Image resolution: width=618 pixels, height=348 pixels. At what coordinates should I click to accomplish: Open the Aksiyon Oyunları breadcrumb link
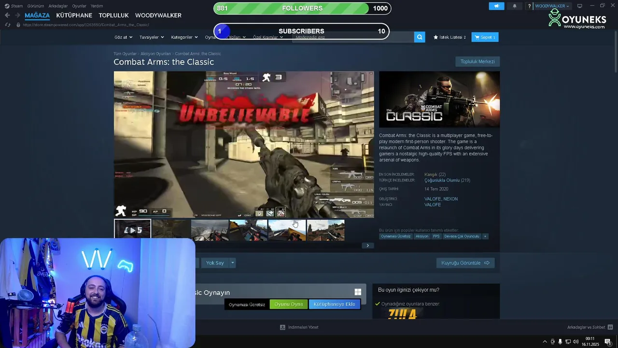coord(155,54)
